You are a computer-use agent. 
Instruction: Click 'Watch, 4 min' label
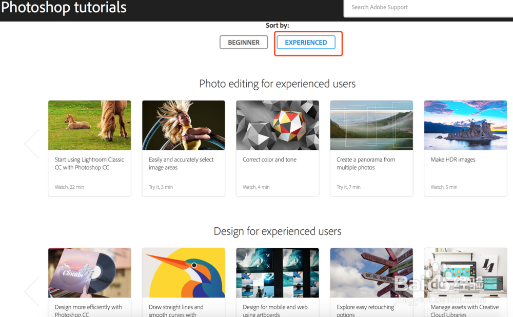point(256,187)
